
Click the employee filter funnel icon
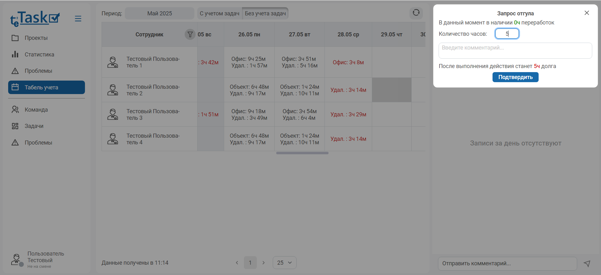[190, 34]
